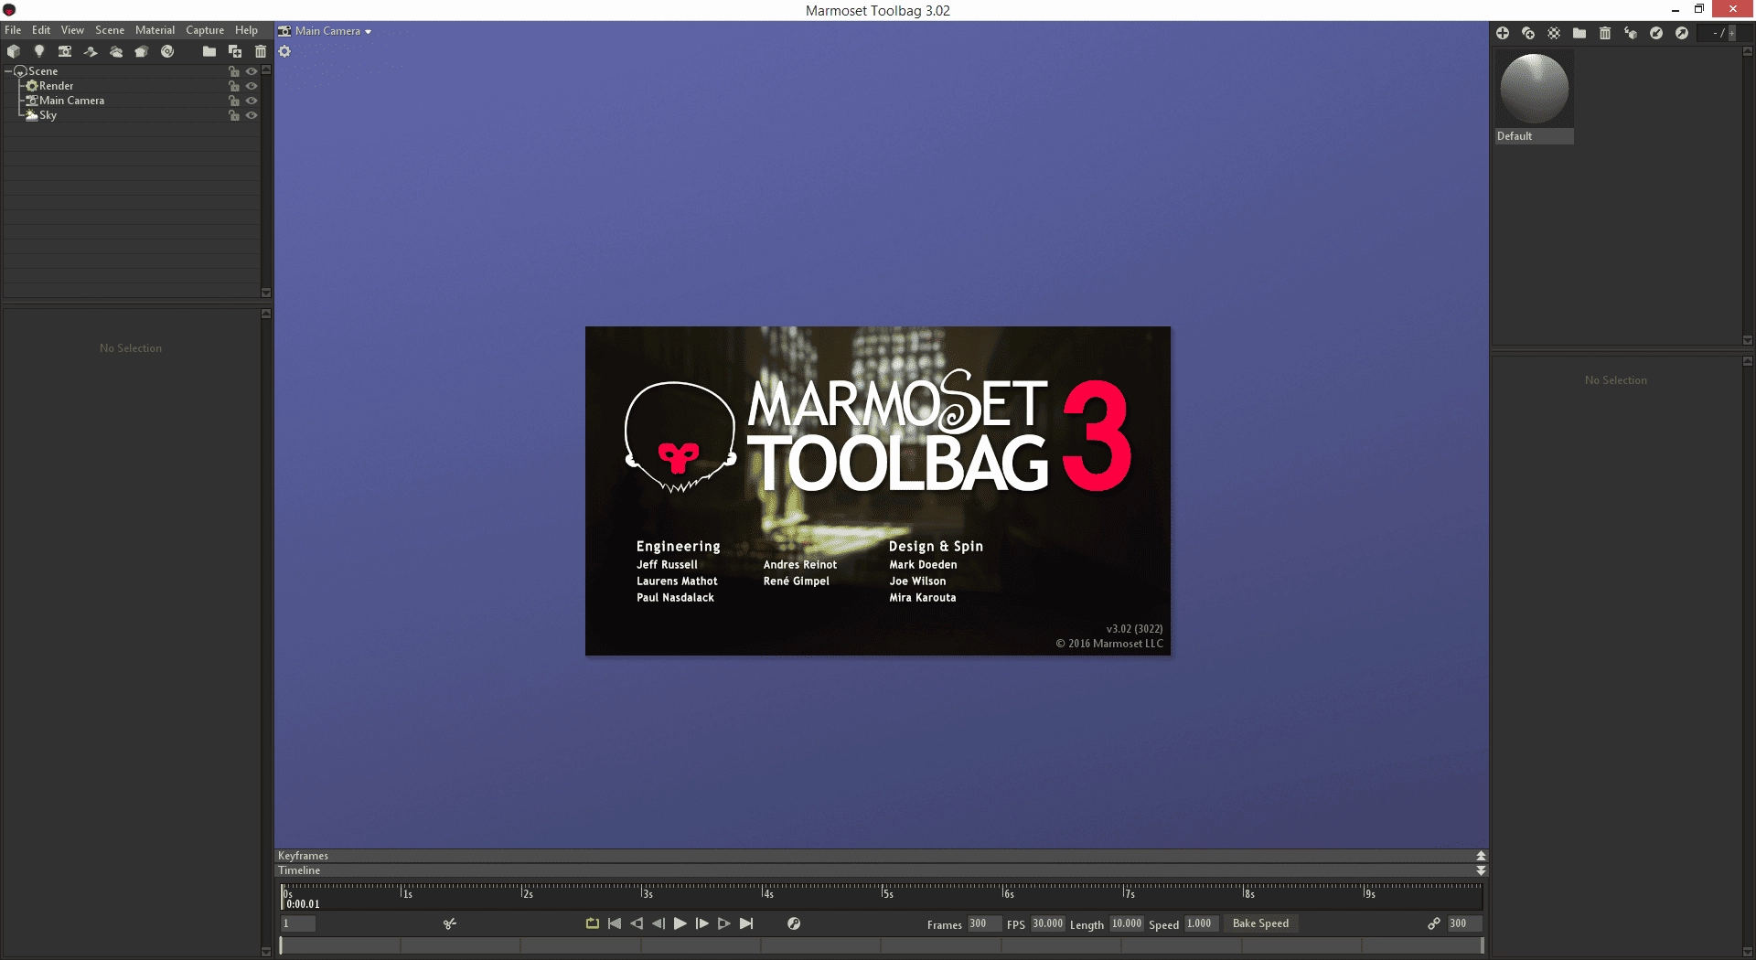
Task: Click the scissors icon in the timeline
Action: point(450,924)
